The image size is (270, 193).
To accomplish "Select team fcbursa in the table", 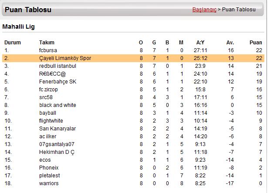I will [x=48, y=50].
